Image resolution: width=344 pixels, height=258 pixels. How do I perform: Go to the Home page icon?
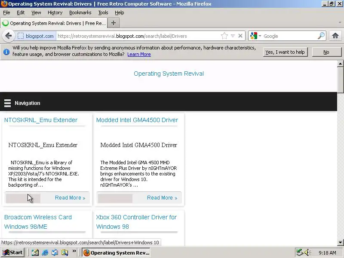click(x=335, y=36)
